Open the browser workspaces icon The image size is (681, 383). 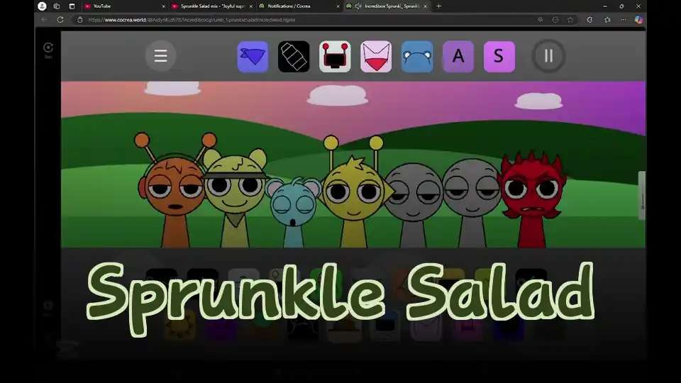57,6
